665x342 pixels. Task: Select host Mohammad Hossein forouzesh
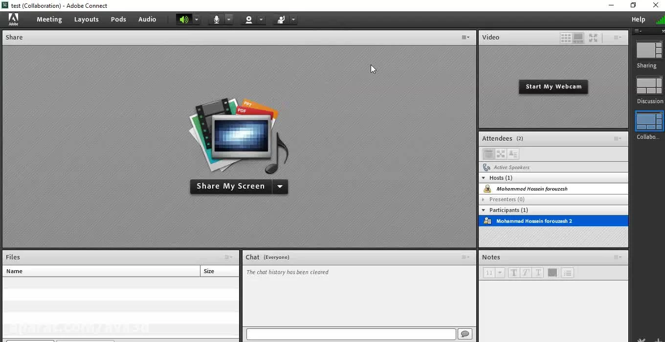[554, 189]
